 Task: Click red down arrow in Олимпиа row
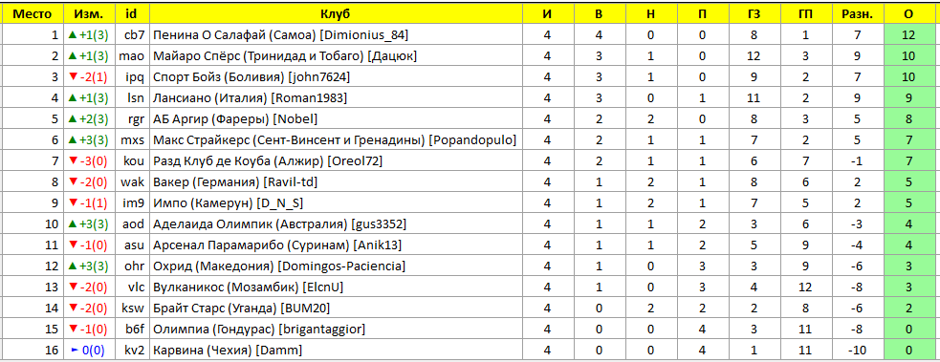[x=73, y=329]
